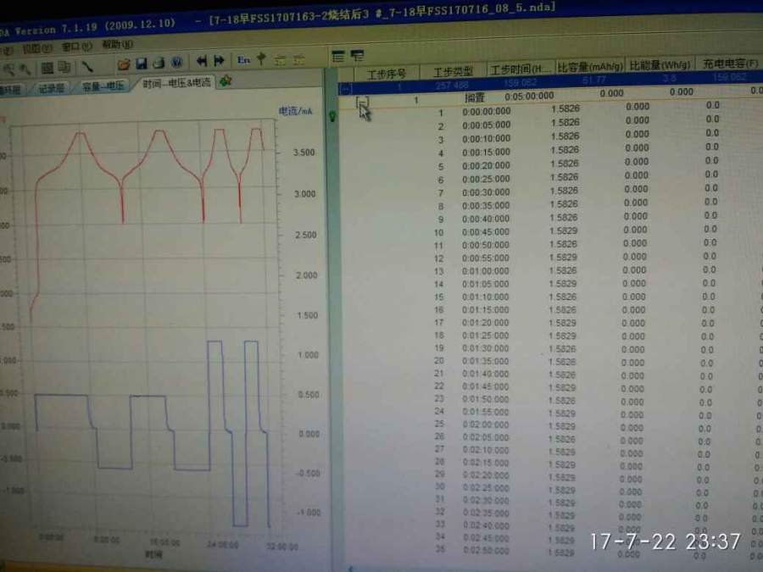
Task: Click the 比能量(Wh/g) column header
Action: (660, 64)
